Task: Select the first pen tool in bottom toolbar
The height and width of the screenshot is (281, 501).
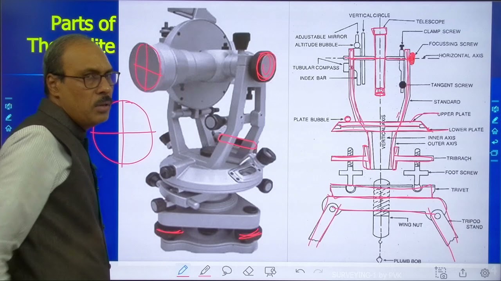Action: (x=183, y=270)
